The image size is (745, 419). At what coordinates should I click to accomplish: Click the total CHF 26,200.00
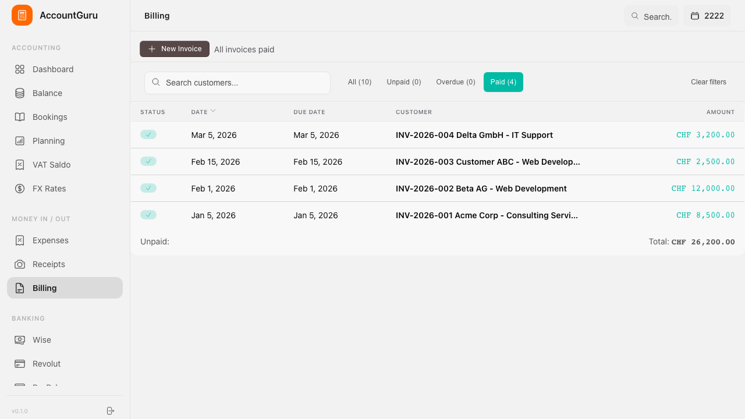[x=703, y=242]
